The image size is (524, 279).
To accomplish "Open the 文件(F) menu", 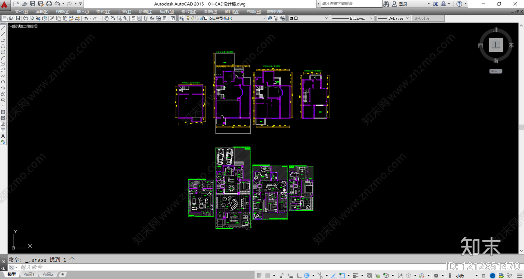I will (21, 11).
